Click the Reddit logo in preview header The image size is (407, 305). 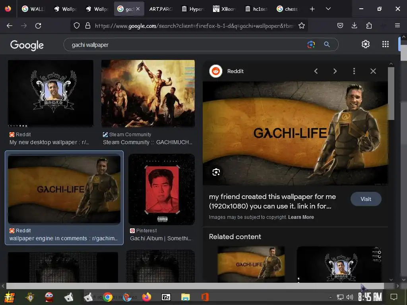(216, 71)
